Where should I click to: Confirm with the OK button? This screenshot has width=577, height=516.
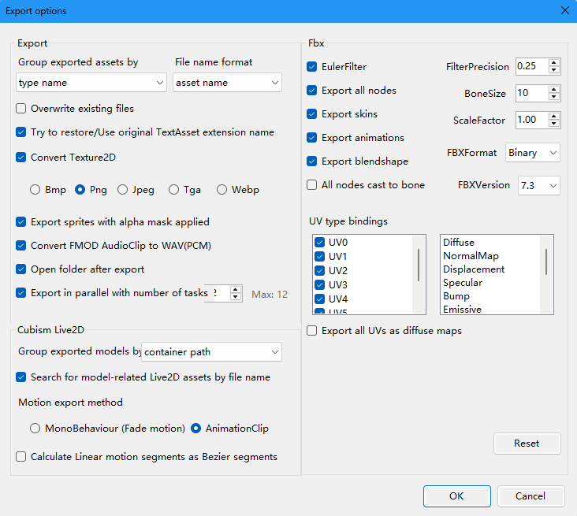click(x=456, y=496)
